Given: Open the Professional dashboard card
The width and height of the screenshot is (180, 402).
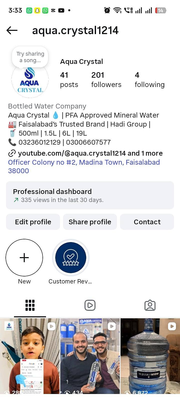Looking at the screenshot, I should [x=90, y=195].
